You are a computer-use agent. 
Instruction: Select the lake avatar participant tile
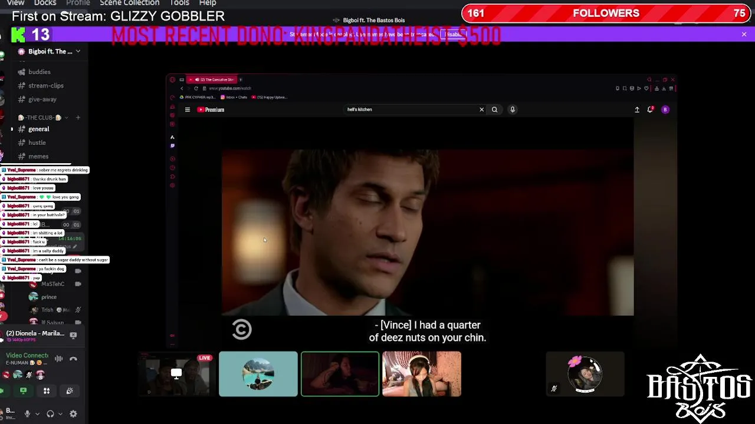click(x=258, y=374)
